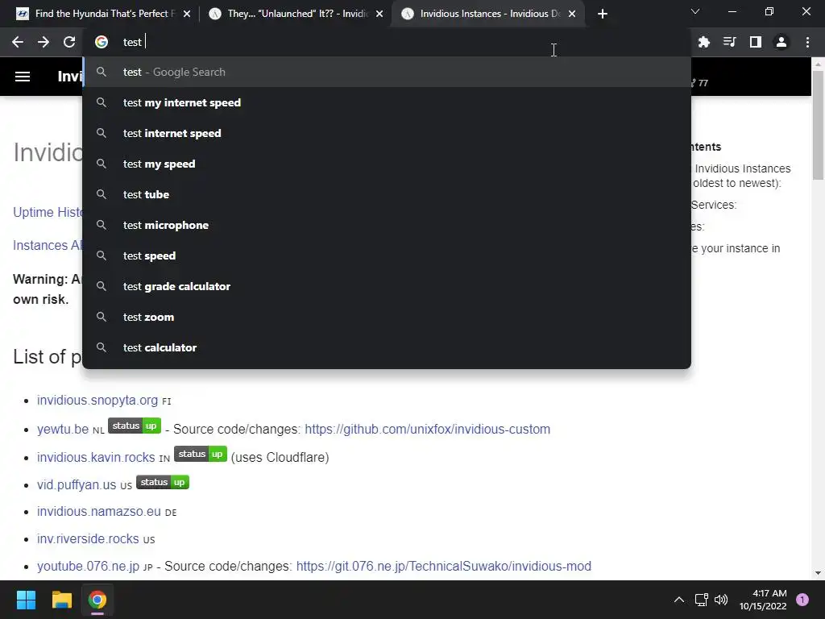Open the clock showing 4:17 AM
The height and width of the screenshot is (619, 825).
(763, 600)
